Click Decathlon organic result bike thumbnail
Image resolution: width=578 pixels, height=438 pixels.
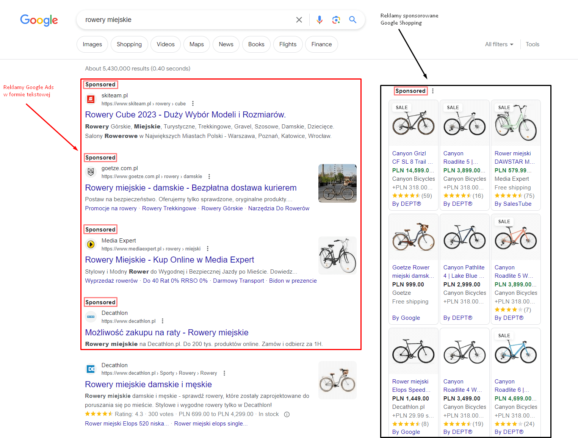337,380
